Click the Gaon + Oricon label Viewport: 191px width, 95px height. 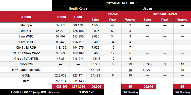pyautogui.click(x=35, y=92)
